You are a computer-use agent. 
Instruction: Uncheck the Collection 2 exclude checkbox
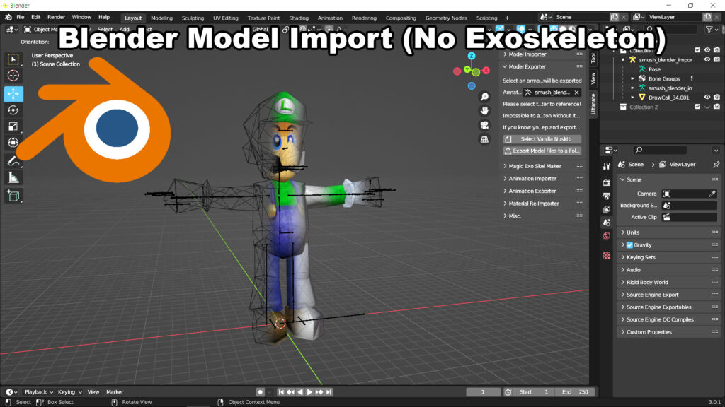[697, 107]
